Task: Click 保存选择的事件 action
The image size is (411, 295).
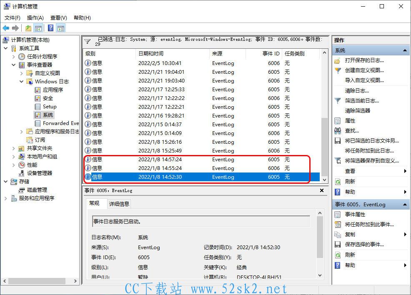Action: 364,245
